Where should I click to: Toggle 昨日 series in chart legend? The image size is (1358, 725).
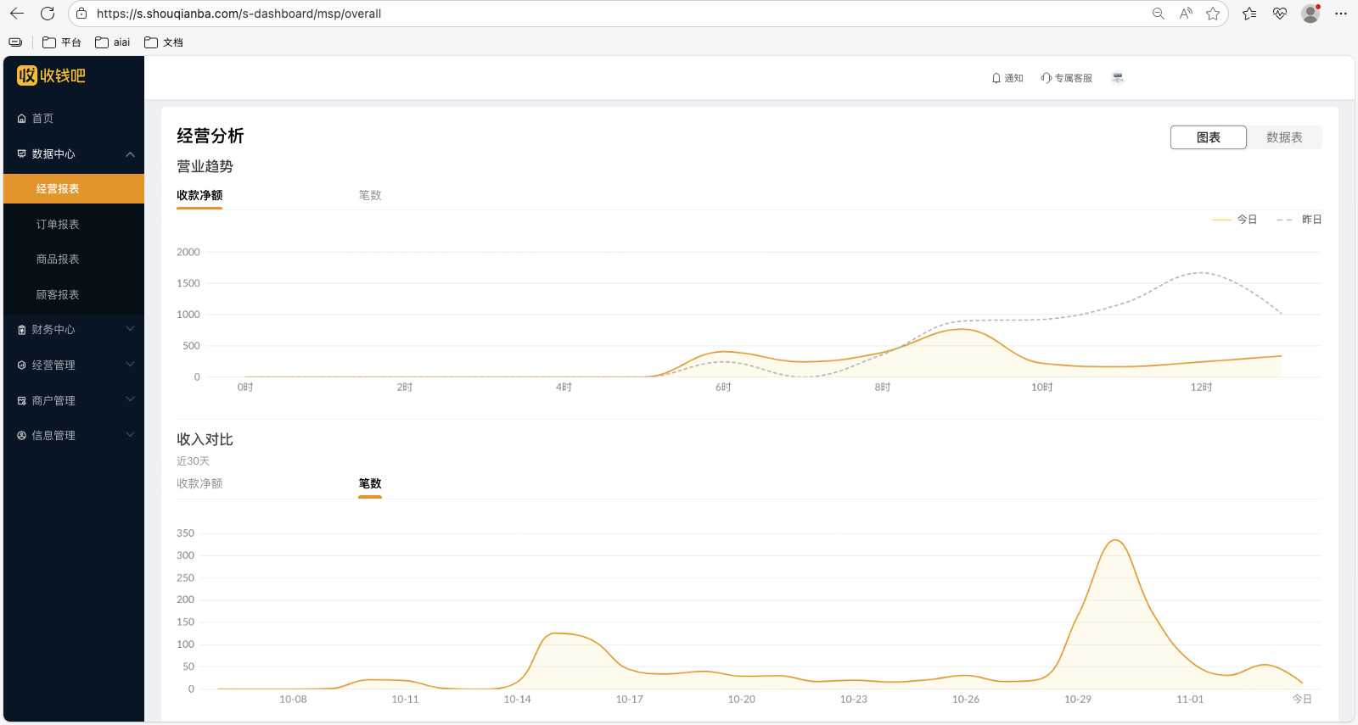(1299, 220)
